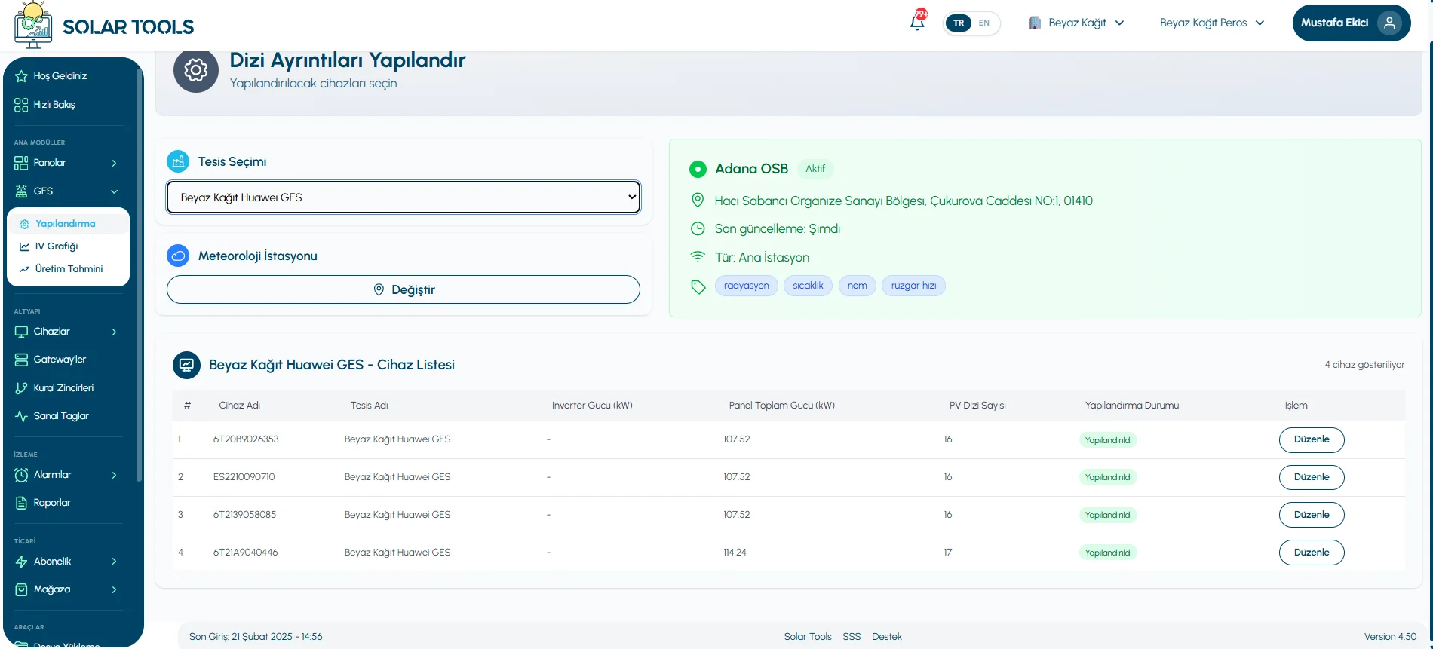This screenshot has height=649, width=1433.
Task: Expand the Cihazlar submenu arrow
Action: click(x=114, y=332)
